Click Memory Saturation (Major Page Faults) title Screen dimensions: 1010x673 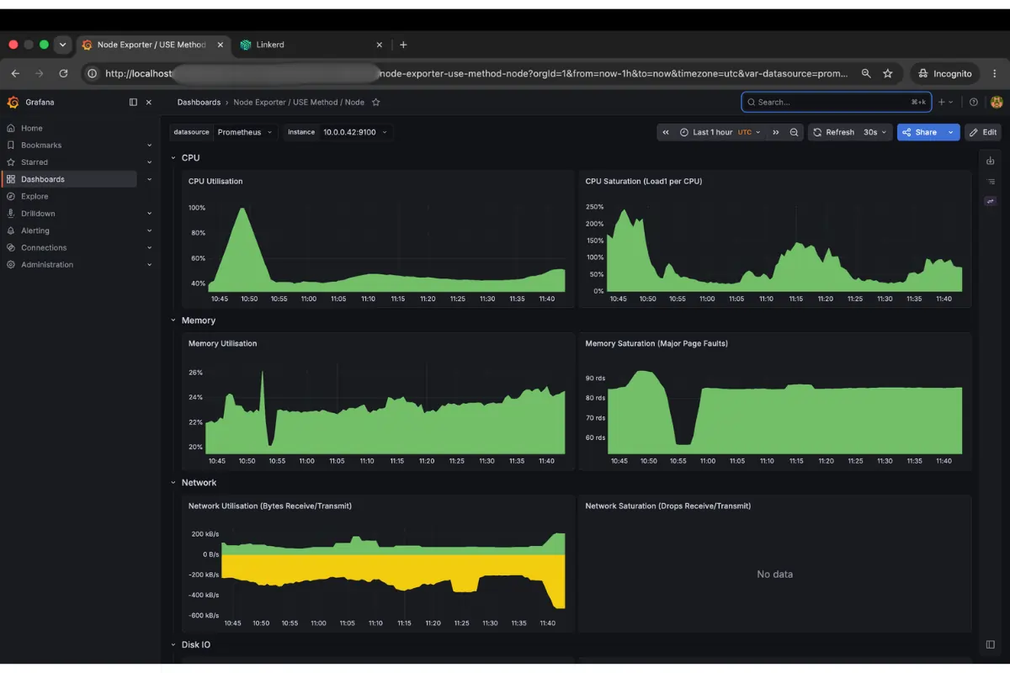656,344
